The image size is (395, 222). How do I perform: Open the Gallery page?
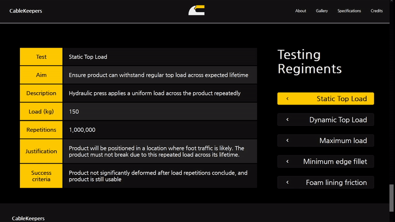pyautogui.click(x=321, y=11)
